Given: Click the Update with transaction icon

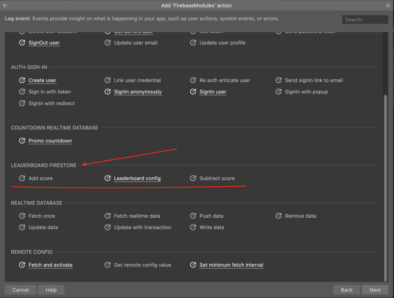Looking at the screenshot, I should pos(107,228).
